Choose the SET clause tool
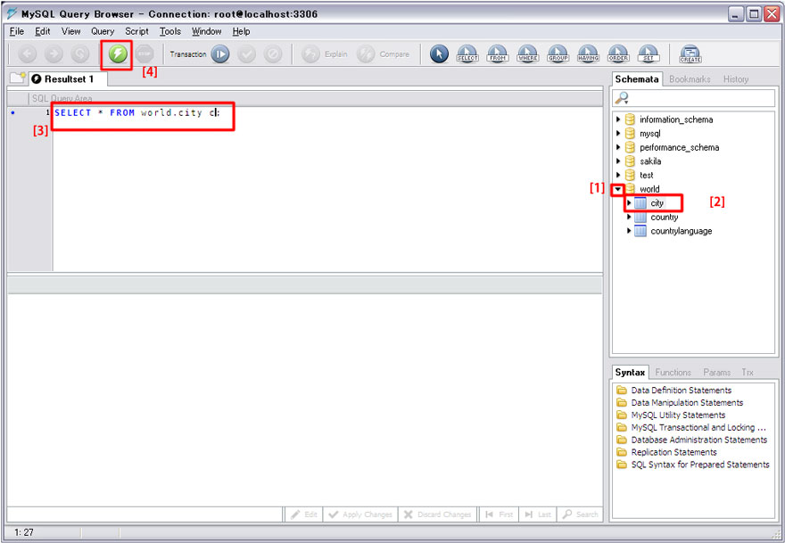 pos(649,54)
